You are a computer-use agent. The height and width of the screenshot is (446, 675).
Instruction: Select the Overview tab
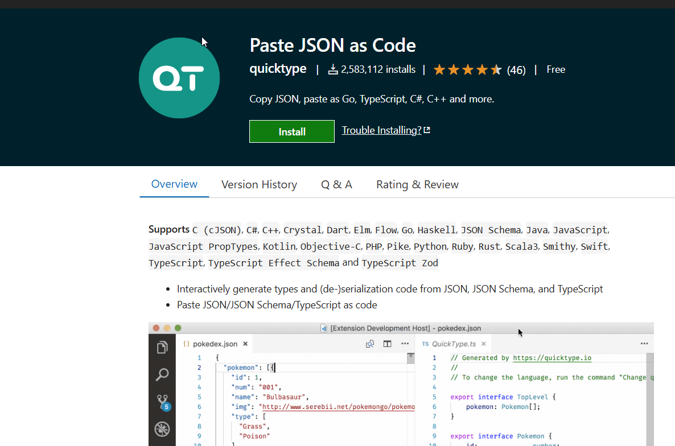(x=174, y=184)
